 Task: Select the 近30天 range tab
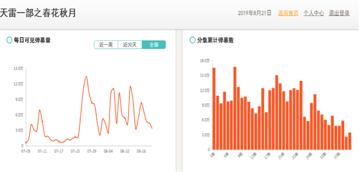pyautogui.click(x=130, y=45)
